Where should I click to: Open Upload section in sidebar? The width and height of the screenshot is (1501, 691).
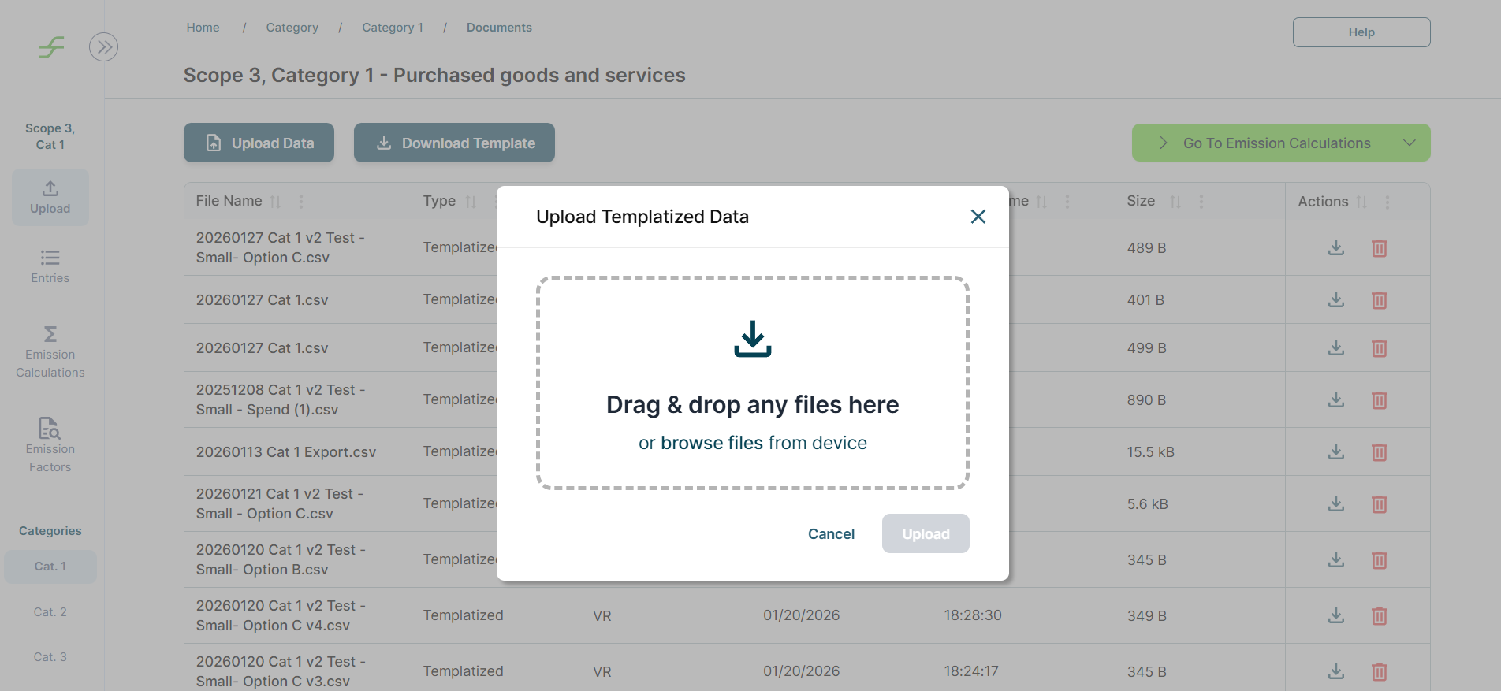(50, 197)
